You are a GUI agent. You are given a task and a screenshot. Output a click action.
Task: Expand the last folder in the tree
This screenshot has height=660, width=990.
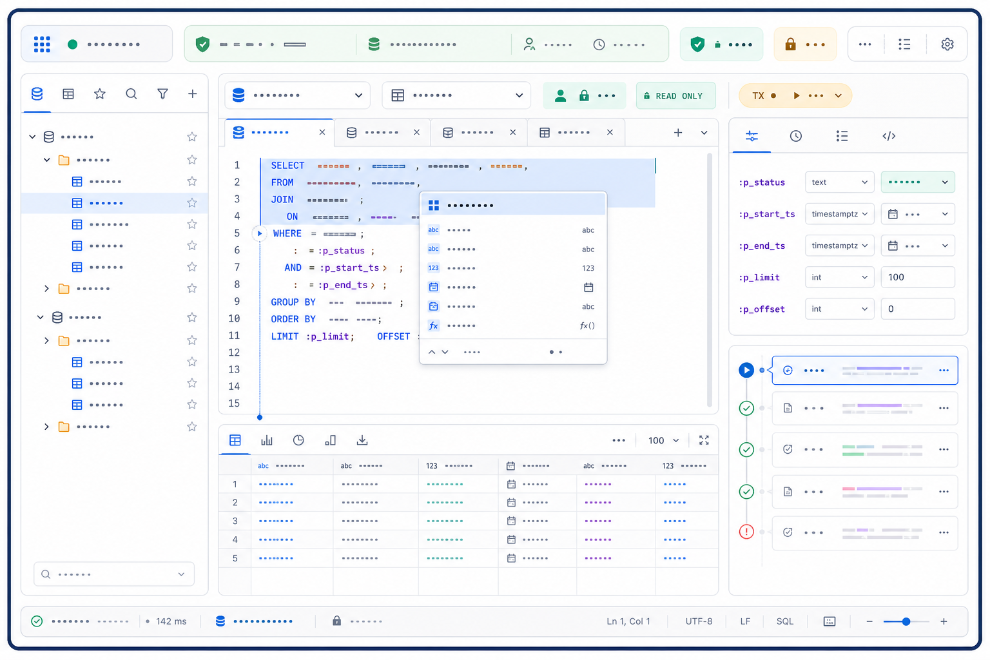click(x=46, y=427)
